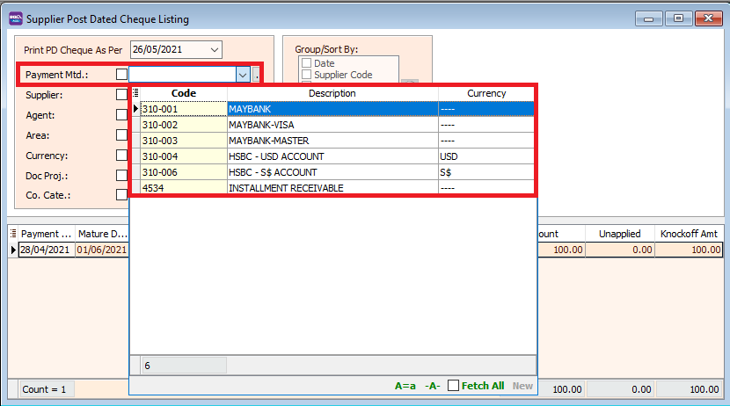Click the -A- partial match option
Image resolution: width=730 pixels, height=406 pixels.
click(x=432, y=385)
